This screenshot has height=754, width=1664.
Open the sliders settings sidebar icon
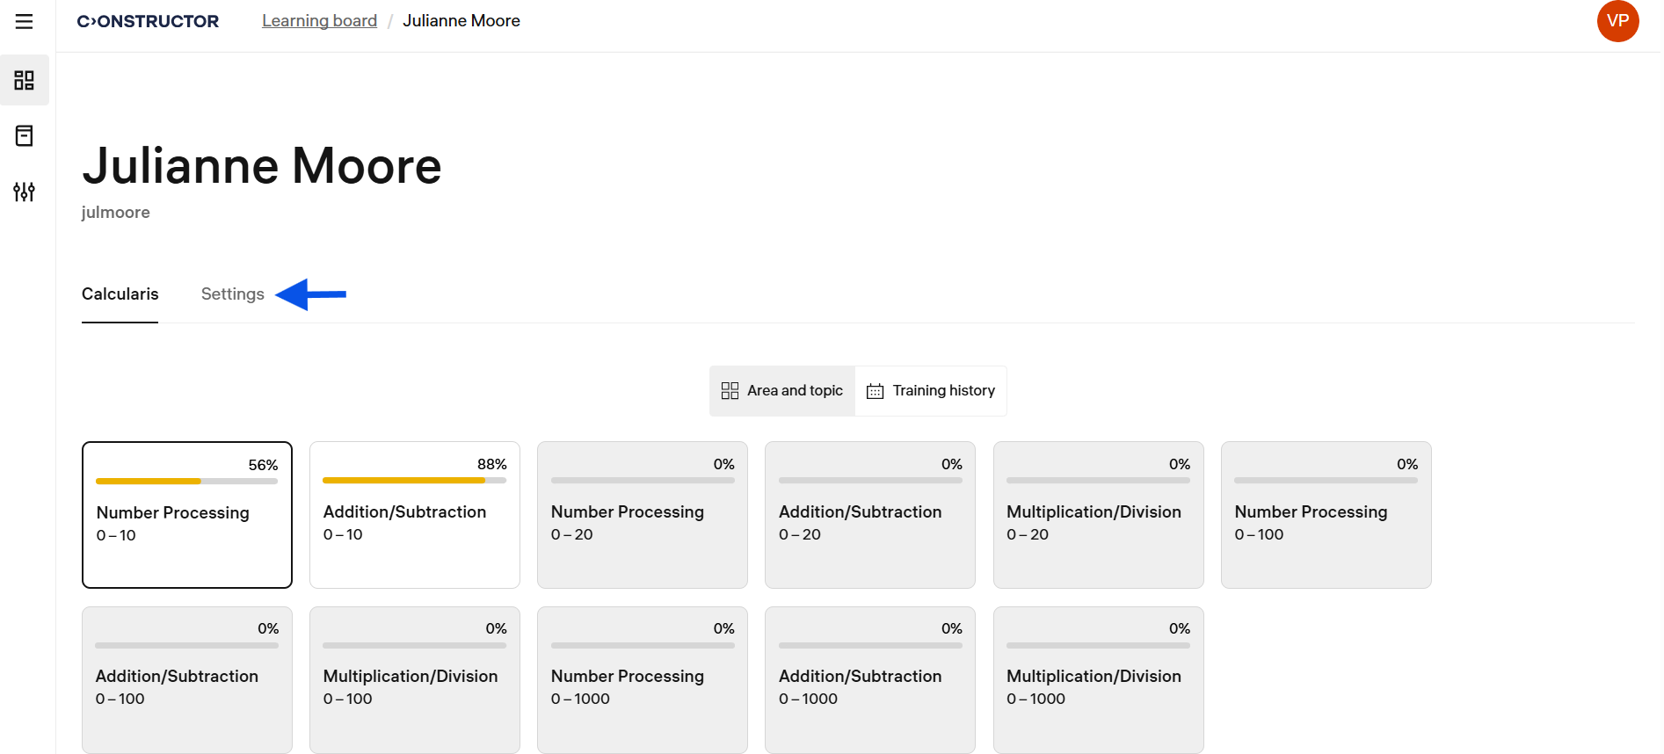pos(24,192)
